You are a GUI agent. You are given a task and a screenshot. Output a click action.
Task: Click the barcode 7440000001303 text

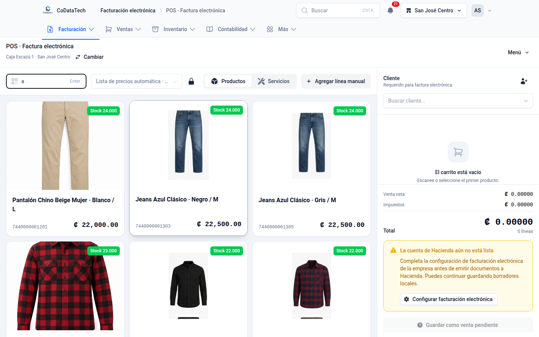[x=153, y=226]
